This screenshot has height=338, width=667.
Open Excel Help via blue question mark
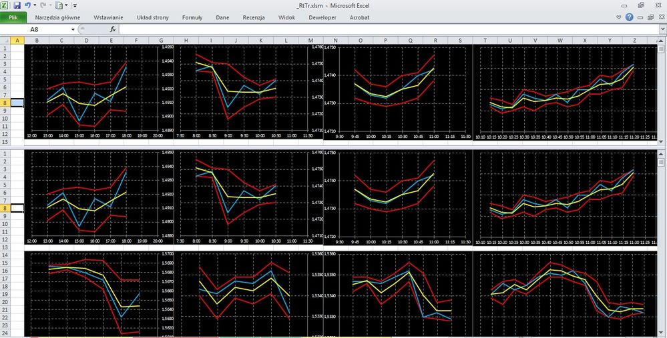click(x=629, y=17)
